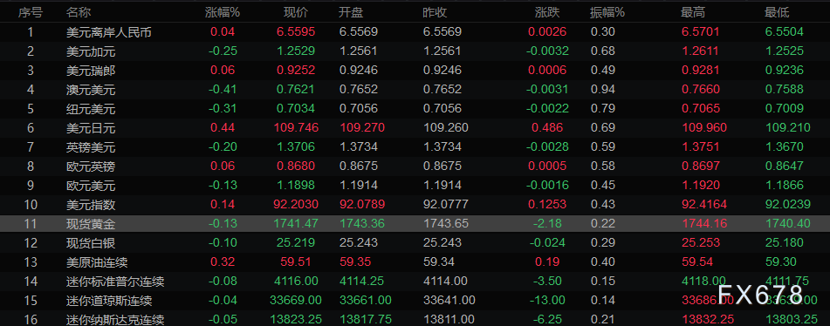Click low value 6.5504
Image resolution: width=830 pixels, height=326 pixels.
[x=785, y=31]
